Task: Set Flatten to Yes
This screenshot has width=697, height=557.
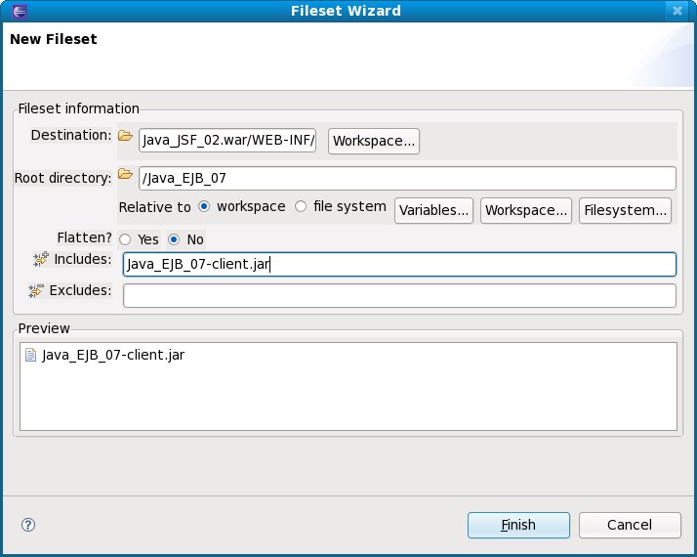Action: 125,239
